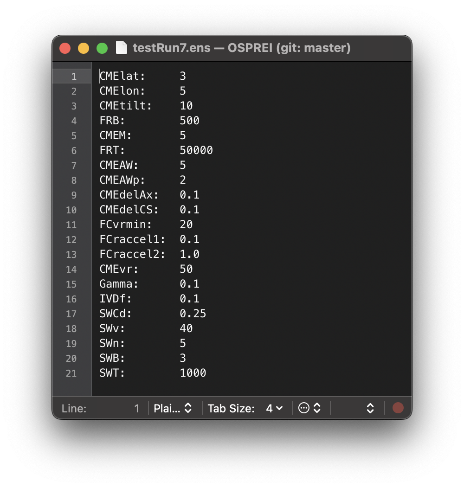Click the document proxy icon in title bar
Viewport: 464px width, 488px height.
point(122,48)
